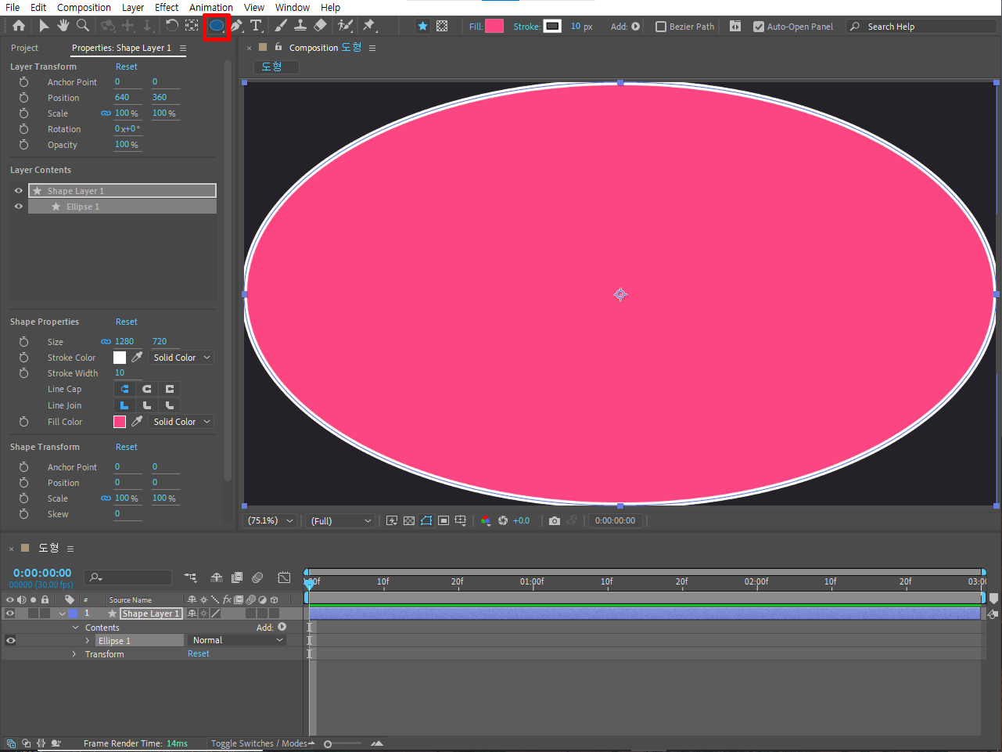Hide Ellipse 1 in Layer Contents list
This screenshot has height=752, width=1002.
coord(19,206)
